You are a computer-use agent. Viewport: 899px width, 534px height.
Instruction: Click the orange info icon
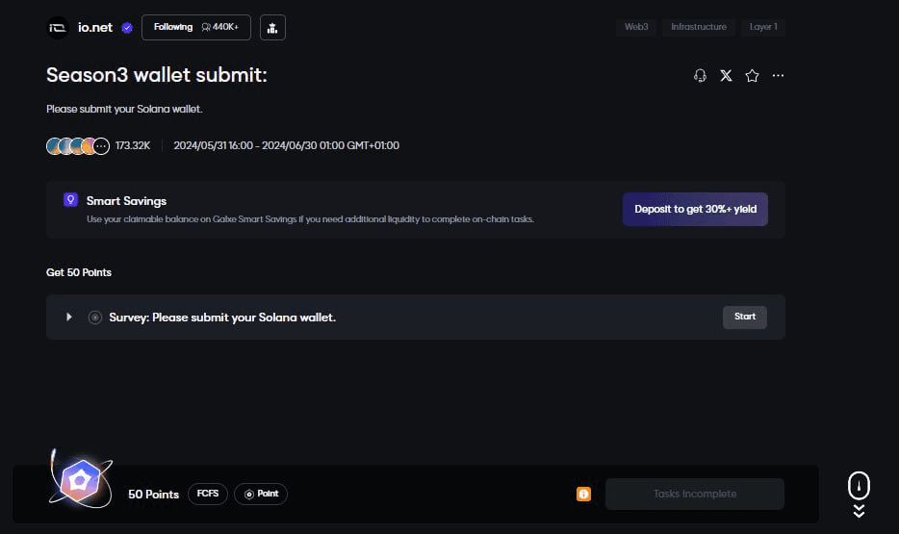pyautogui.click(x=583, y=494)
